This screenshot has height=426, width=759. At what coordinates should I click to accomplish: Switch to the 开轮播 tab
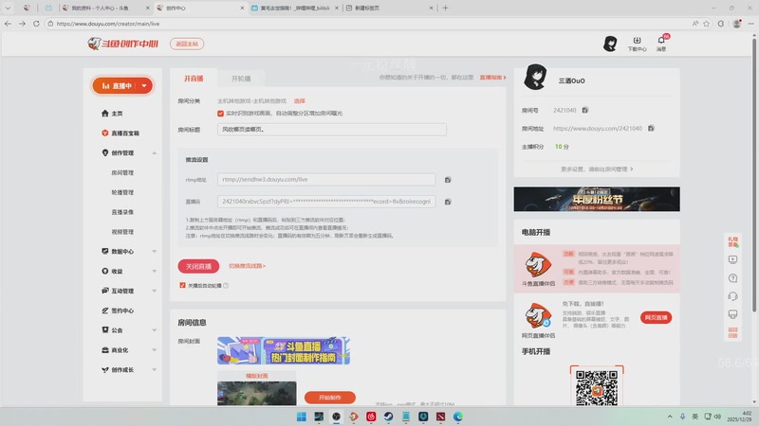(x=241, y=79)
